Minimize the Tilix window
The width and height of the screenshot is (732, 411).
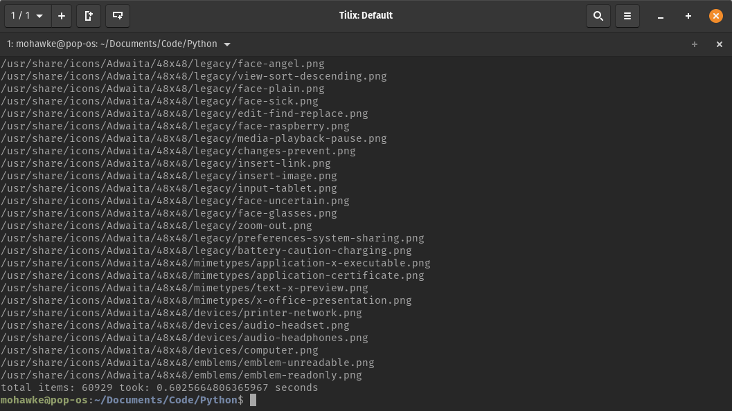point(661,16)
